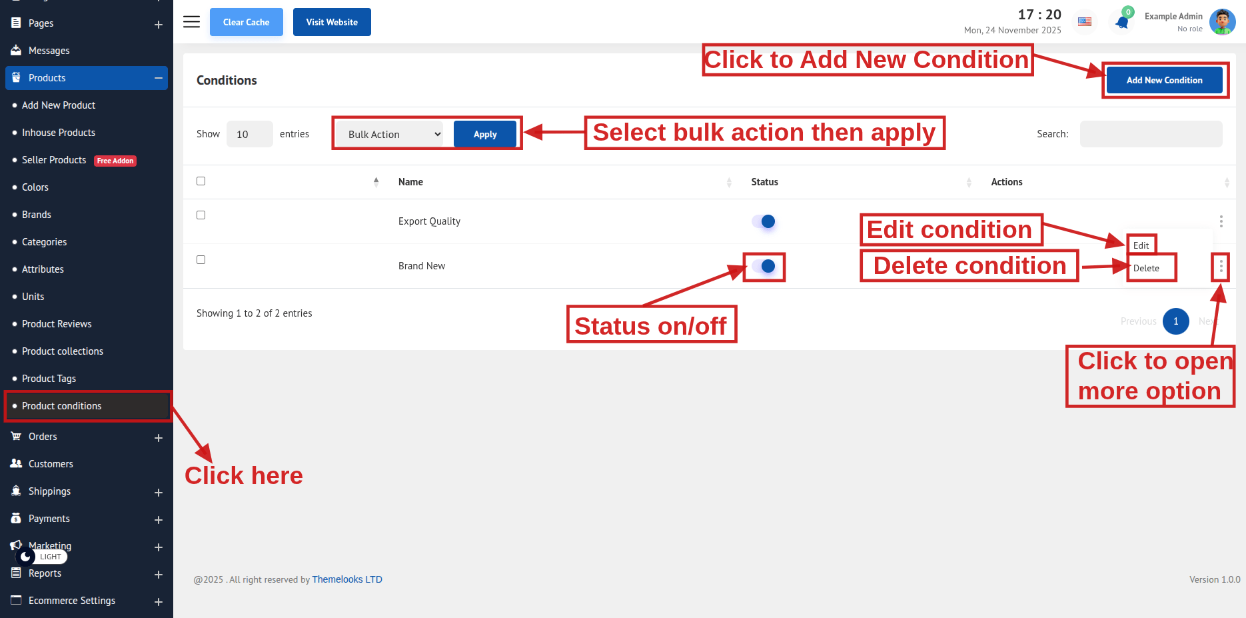Toggle the light/dark mode moon icon

(x=26, y=557)
